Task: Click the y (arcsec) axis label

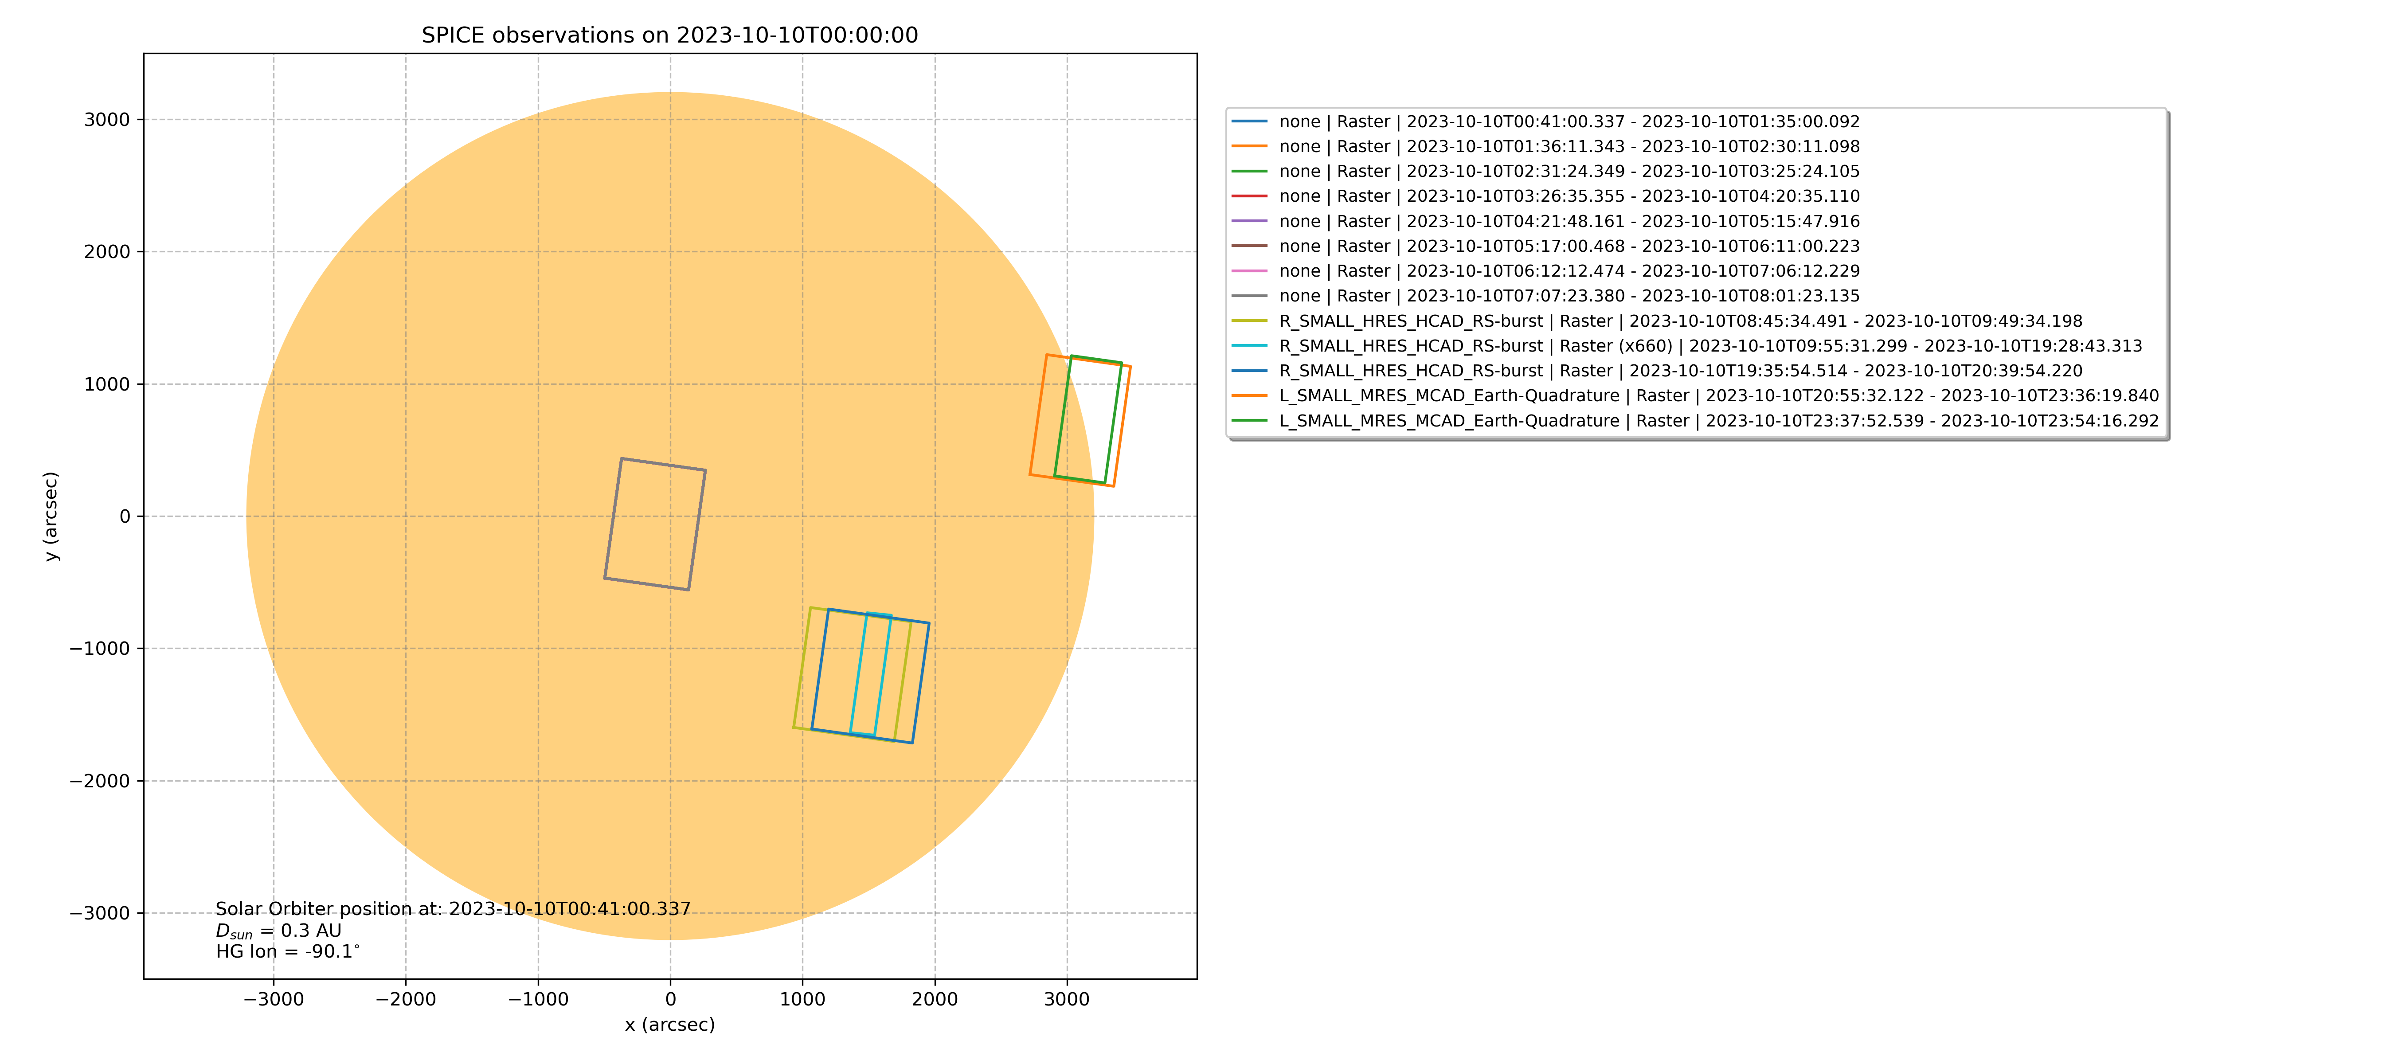Action: (51, 516)
